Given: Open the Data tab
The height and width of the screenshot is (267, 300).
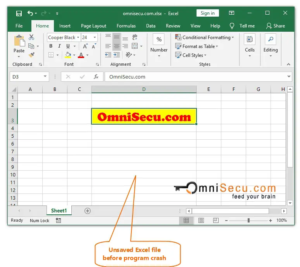Looking at the screenshot, I should click(150, 26).
